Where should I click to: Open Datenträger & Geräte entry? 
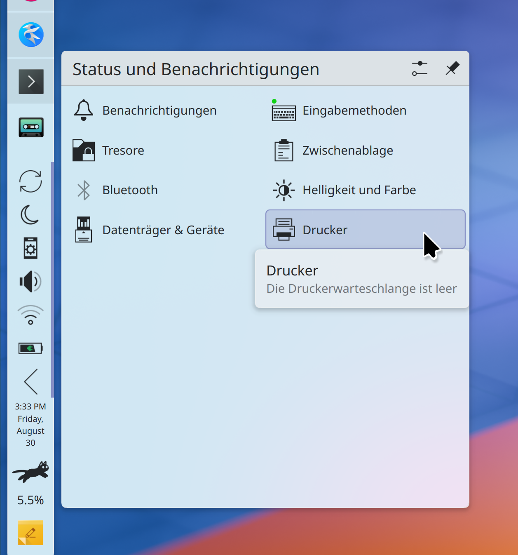(x=163, y=230)
